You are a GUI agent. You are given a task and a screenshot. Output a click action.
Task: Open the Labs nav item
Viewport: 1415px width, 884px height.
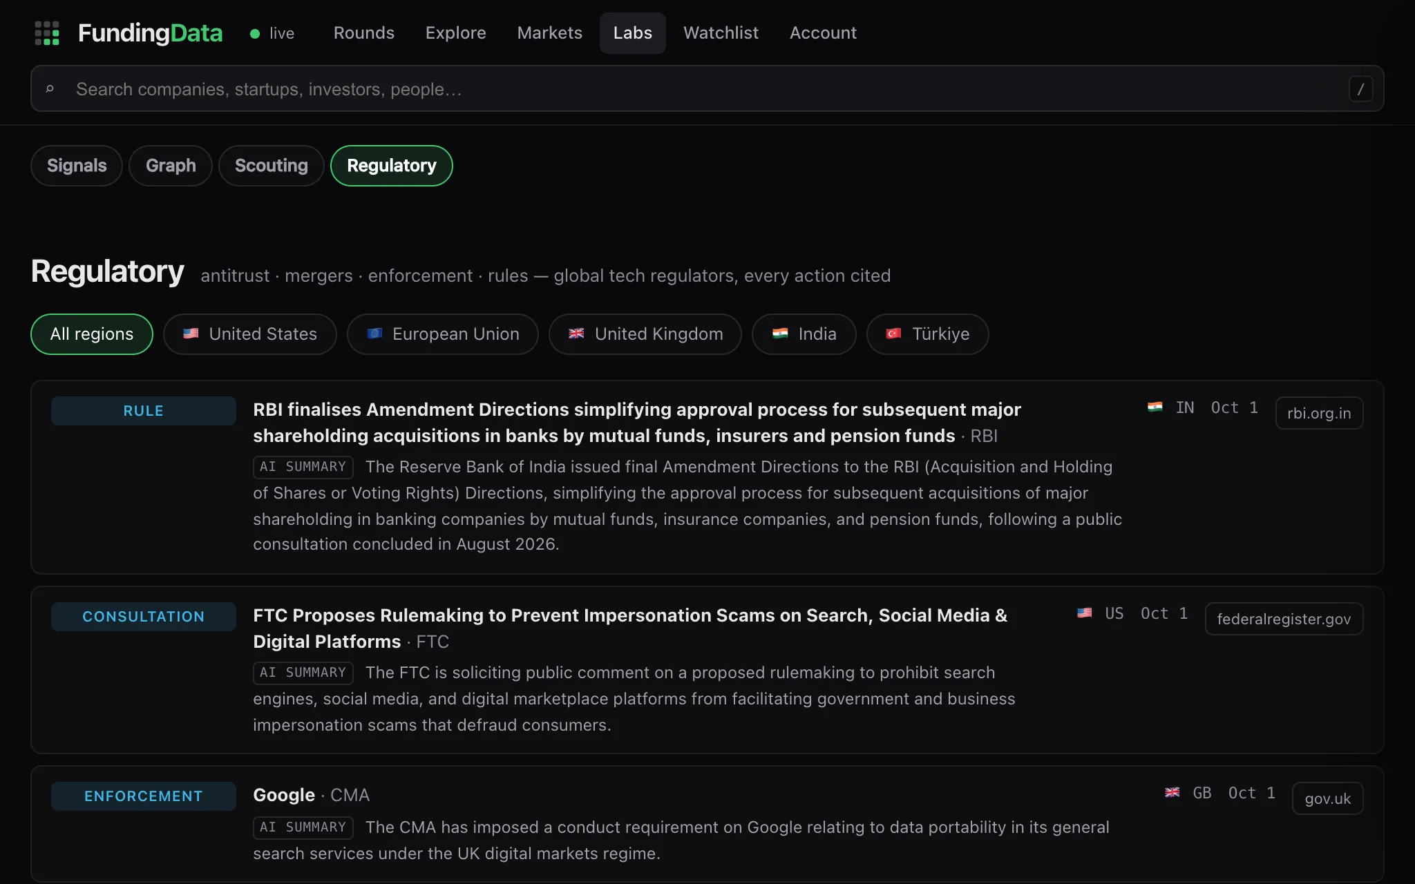coord(633,33)
